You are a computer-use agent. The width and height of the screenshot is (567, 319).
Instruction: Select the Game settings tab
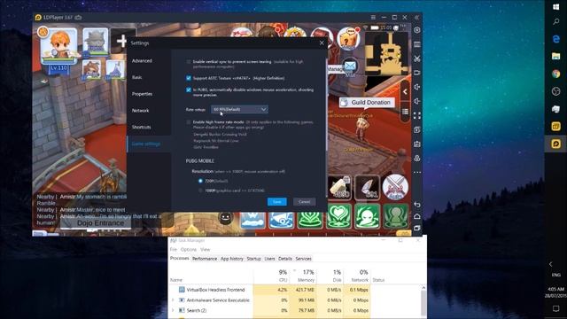point(145,144)
